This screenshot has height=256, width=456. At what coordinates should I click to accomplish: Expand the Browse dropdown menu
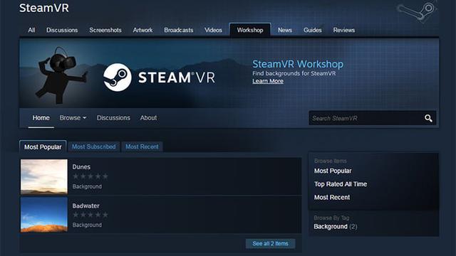[73, 118]
